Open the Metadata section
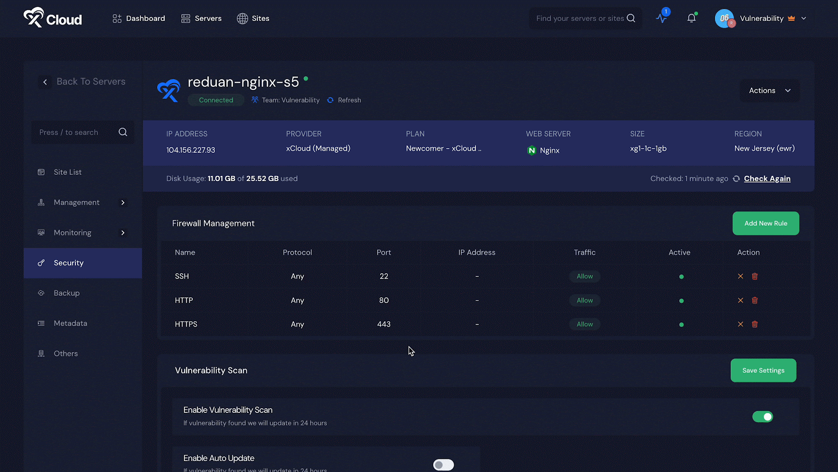Screen dimensions: 838x472 click(x=71, y=323)
